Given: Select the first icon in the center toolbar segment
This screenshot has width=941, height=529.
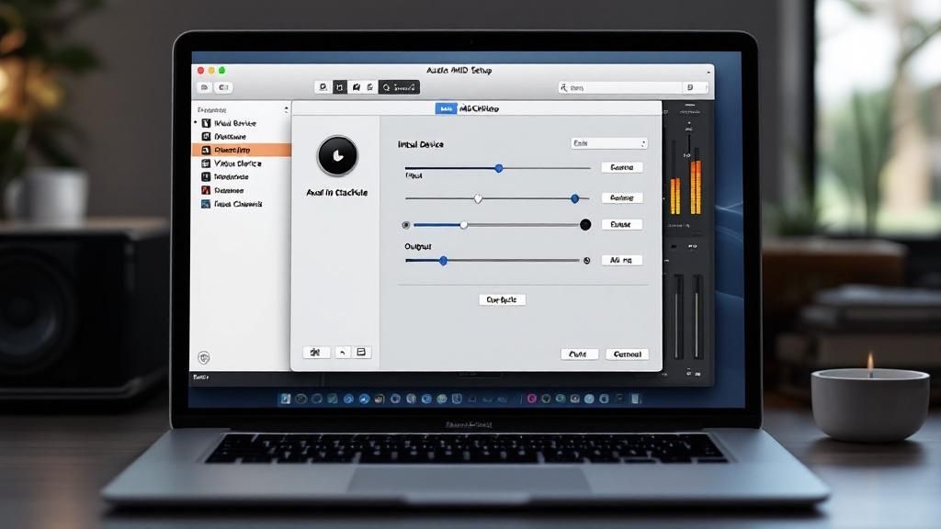Looking at the screenshot, I should [x=323, y=87].
